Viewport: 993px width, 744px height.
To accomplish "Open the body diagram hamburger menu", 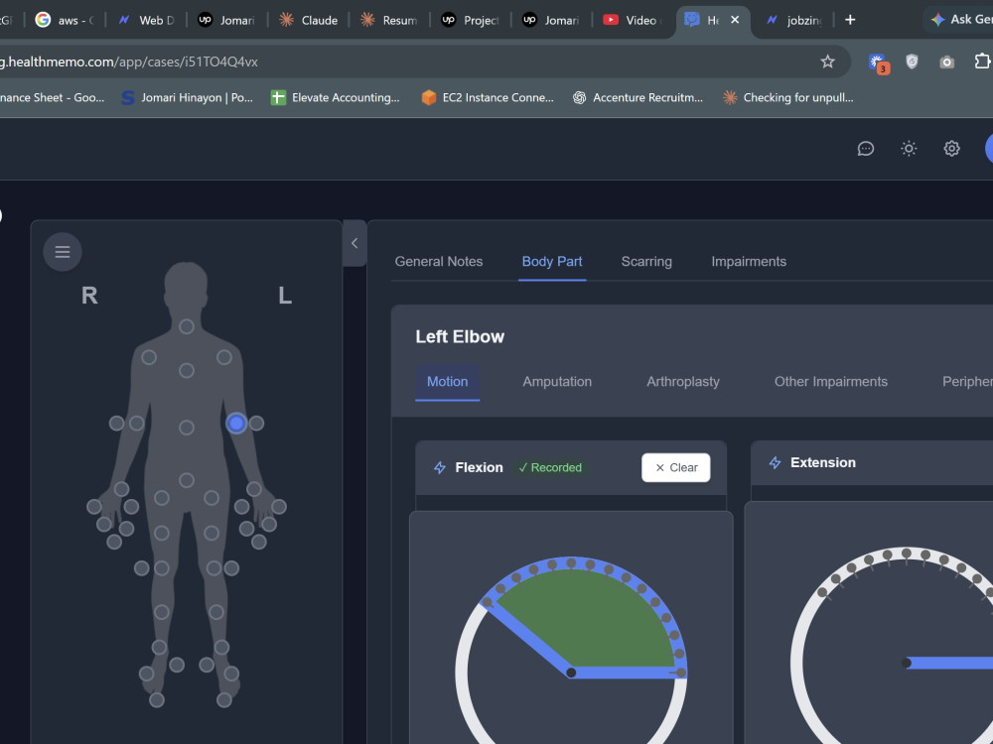I will click(62, 252).
